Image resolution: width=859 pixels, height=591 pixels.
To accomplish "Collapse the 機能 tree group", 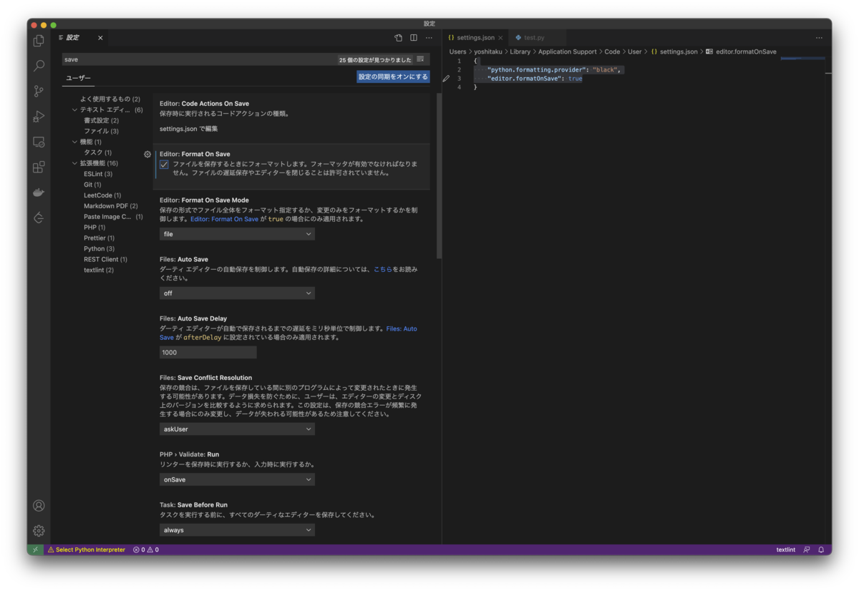I will [x=74, y=142].
